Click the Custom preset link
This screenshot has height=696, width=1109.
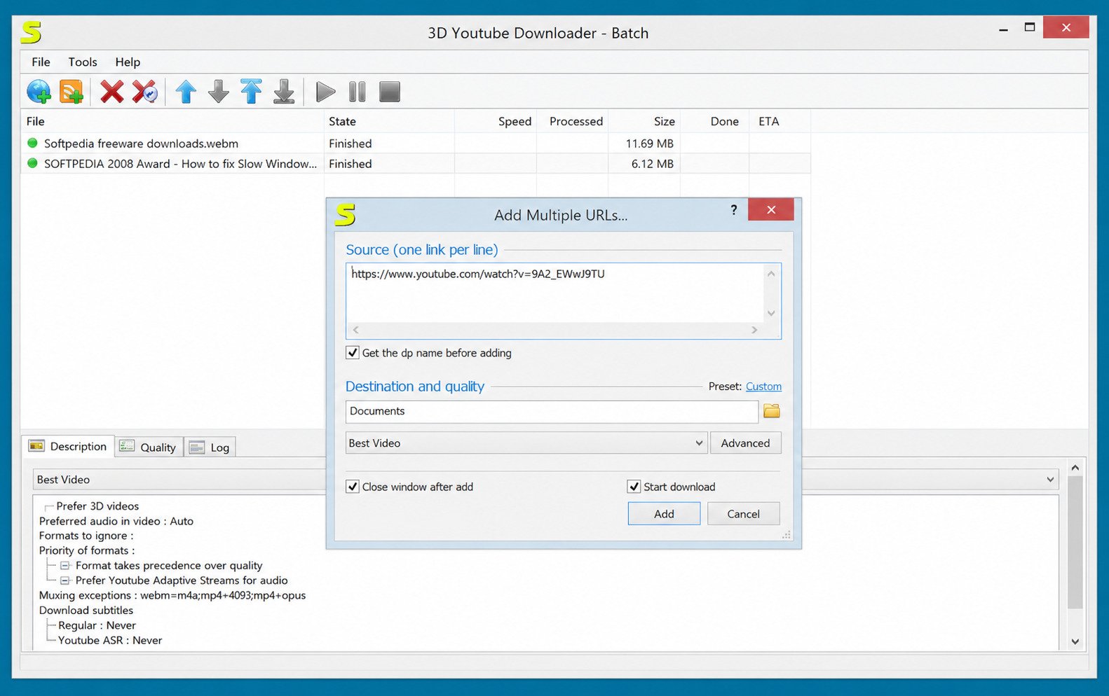(x=763, y=387)
